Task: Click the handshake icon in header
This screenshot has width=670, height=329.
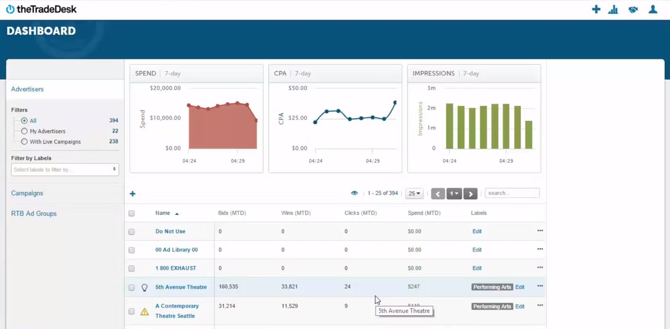Action: click(x=633, y=10)
